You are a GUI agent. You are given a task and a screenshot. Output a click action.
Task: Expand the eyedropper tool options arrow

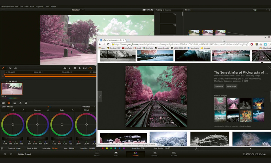click(6, 68)
